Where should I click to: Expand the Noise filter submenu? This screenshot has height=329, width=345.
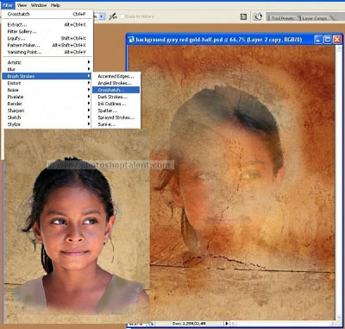[x=47, y=90]
